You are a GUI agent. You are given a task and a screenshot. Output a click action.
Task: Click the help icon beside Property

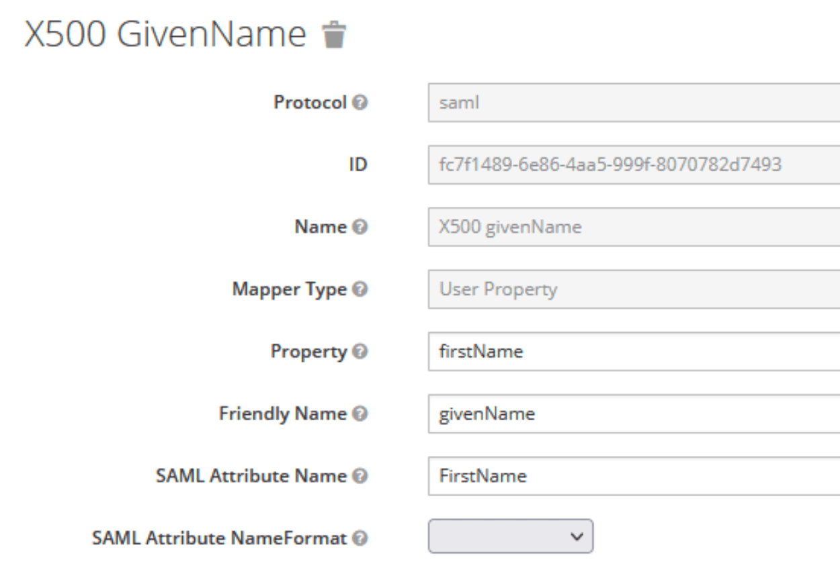[x=361, y=352]
